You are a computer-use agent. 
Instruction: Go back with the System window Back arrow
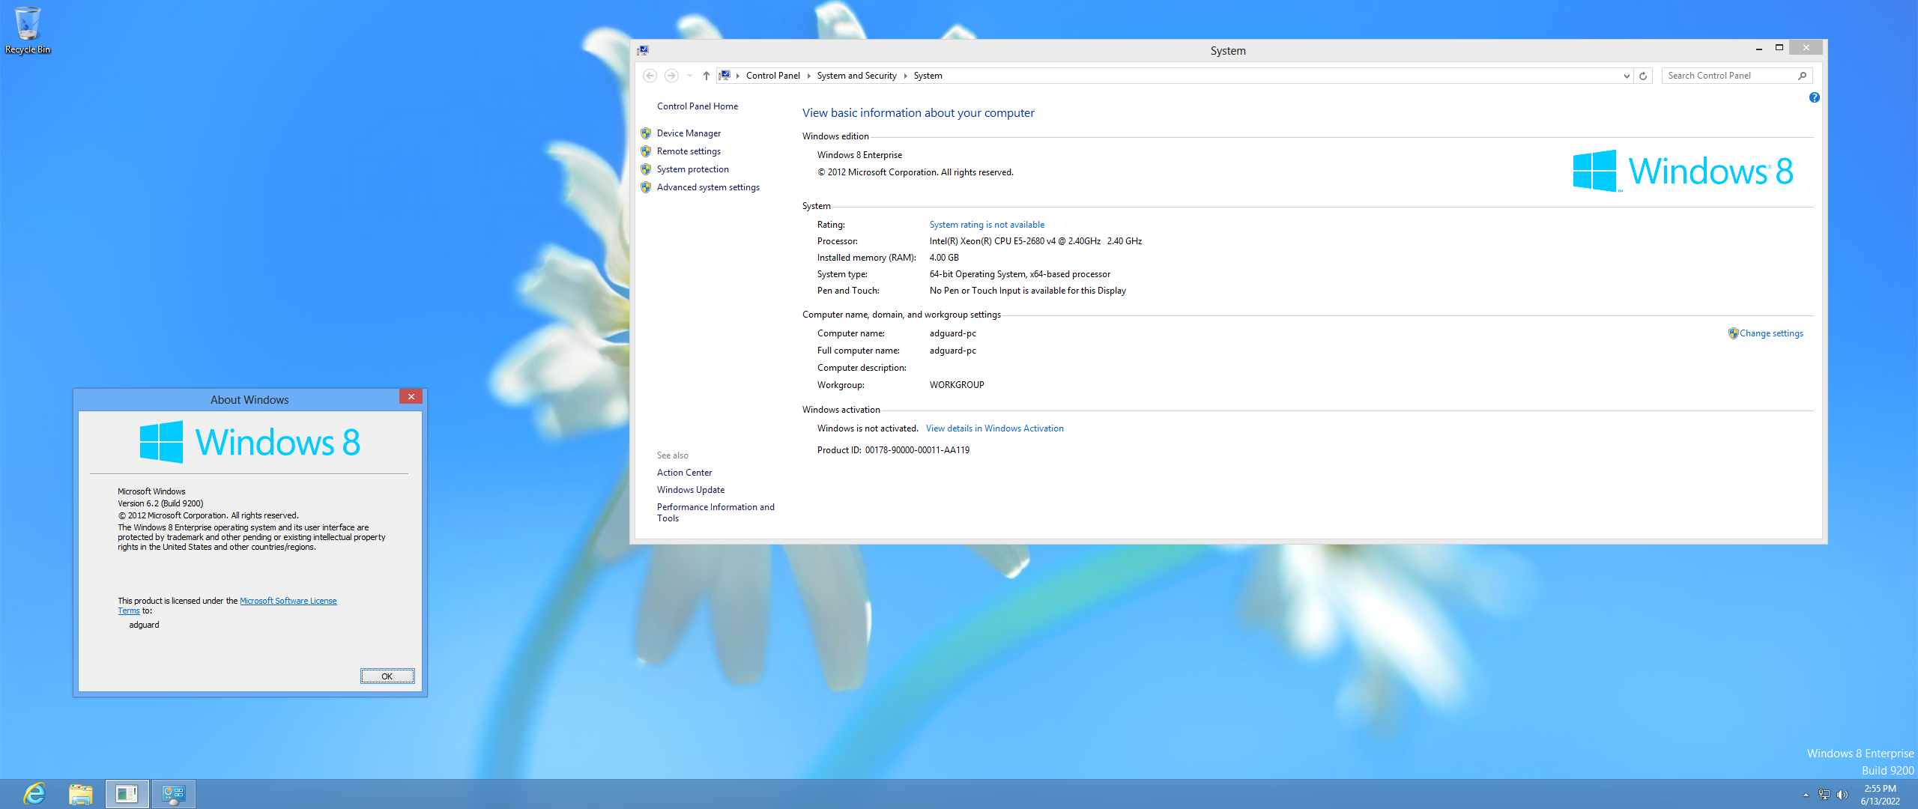(x=650, y=76)
